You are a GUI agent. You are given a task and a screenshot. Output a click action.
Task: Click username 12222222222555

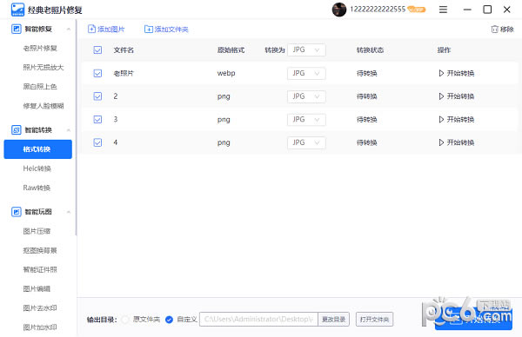(378, 10)
